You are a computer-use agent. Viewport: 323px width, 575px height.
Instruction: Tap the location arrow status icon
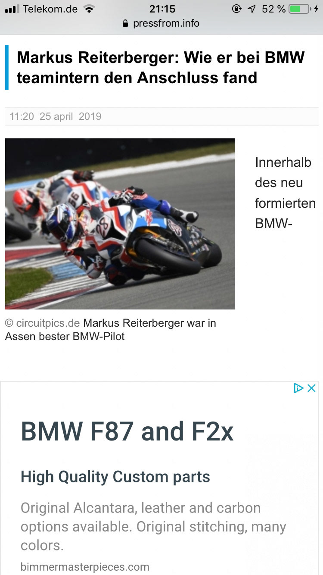(252, 9)
